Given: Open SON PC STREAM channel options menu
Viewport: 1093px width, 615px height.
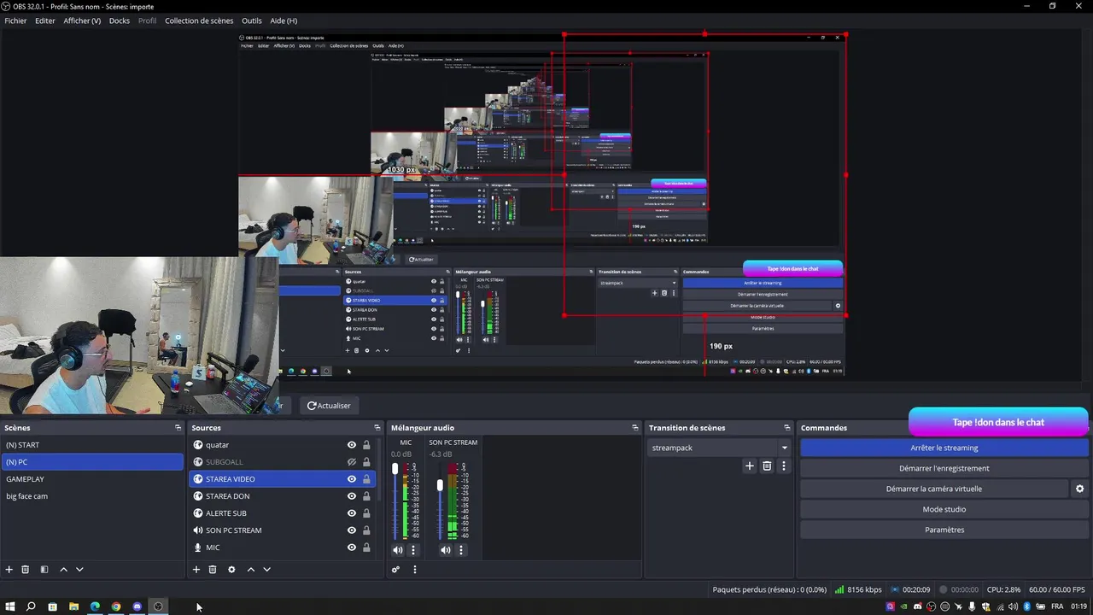Looking at the screenshot, I should [x=461, y=550].
